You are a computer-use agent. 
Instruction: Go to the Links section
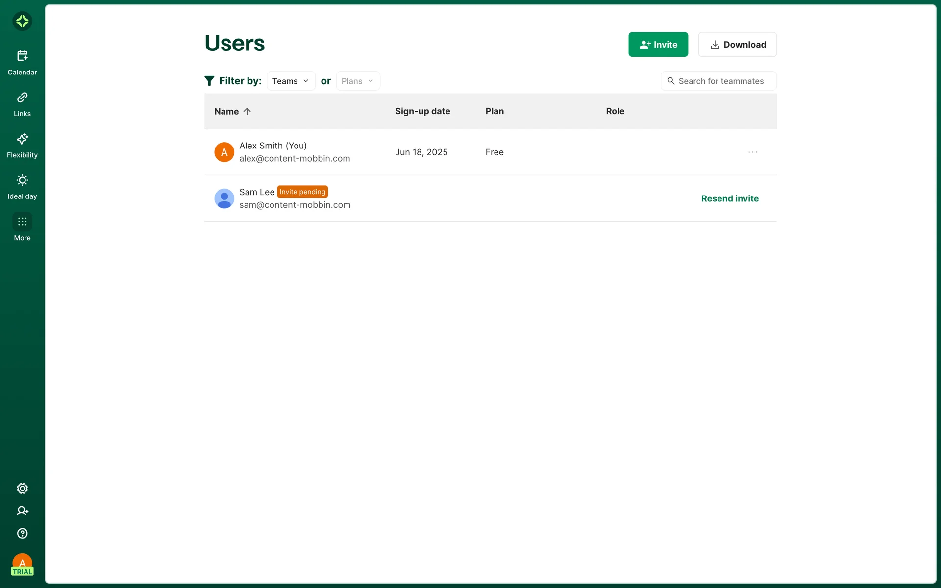pyautogui.click(x=22, y=104)
